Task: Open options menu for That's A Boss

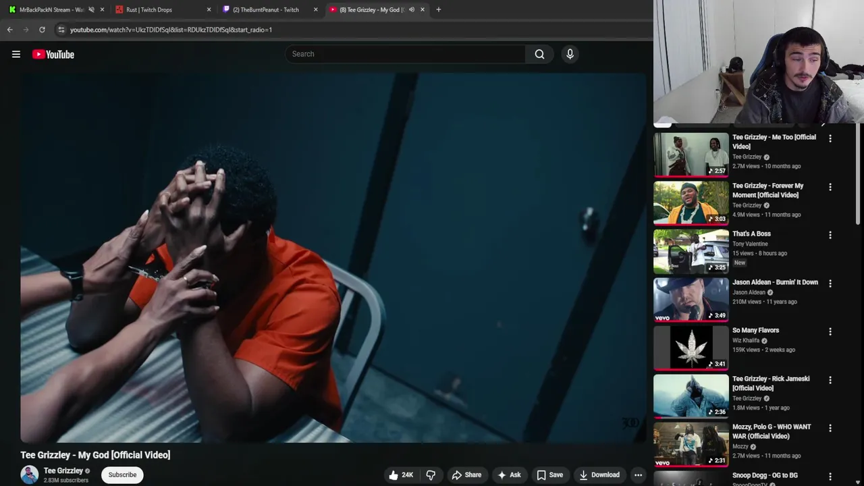Action: pyautogui.click(x=830, y=235)
